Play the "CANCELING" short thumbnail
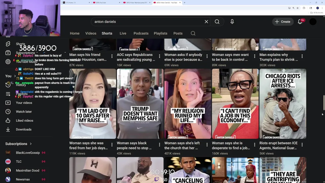Image resolution: width=325 pixels, height=183 pixels. [x=188, y=170]
